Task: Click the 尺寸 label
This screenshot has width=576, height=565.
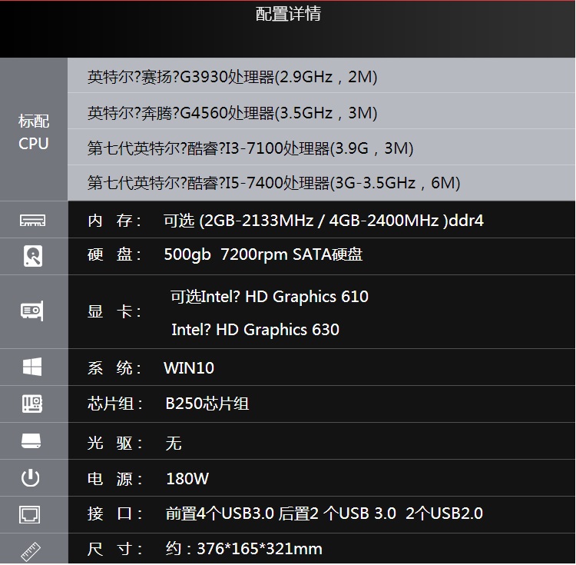Action: click(114, 549)
